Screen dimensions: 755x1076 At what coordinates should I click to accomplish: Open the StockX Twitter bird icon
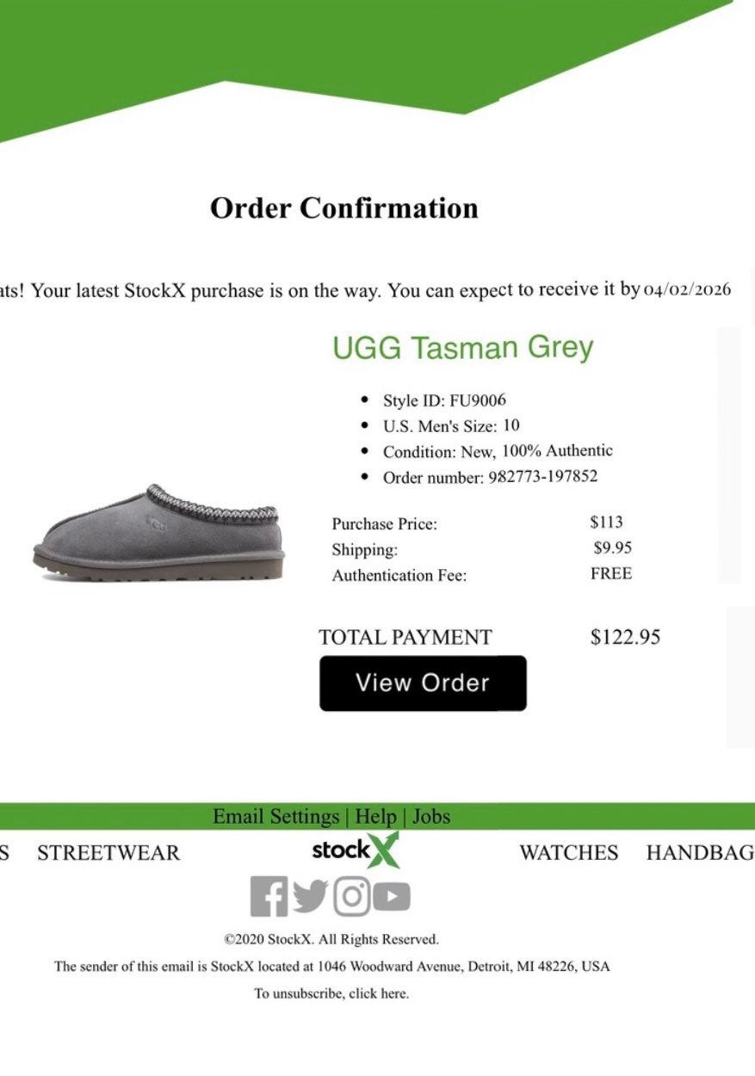point(310,896)
